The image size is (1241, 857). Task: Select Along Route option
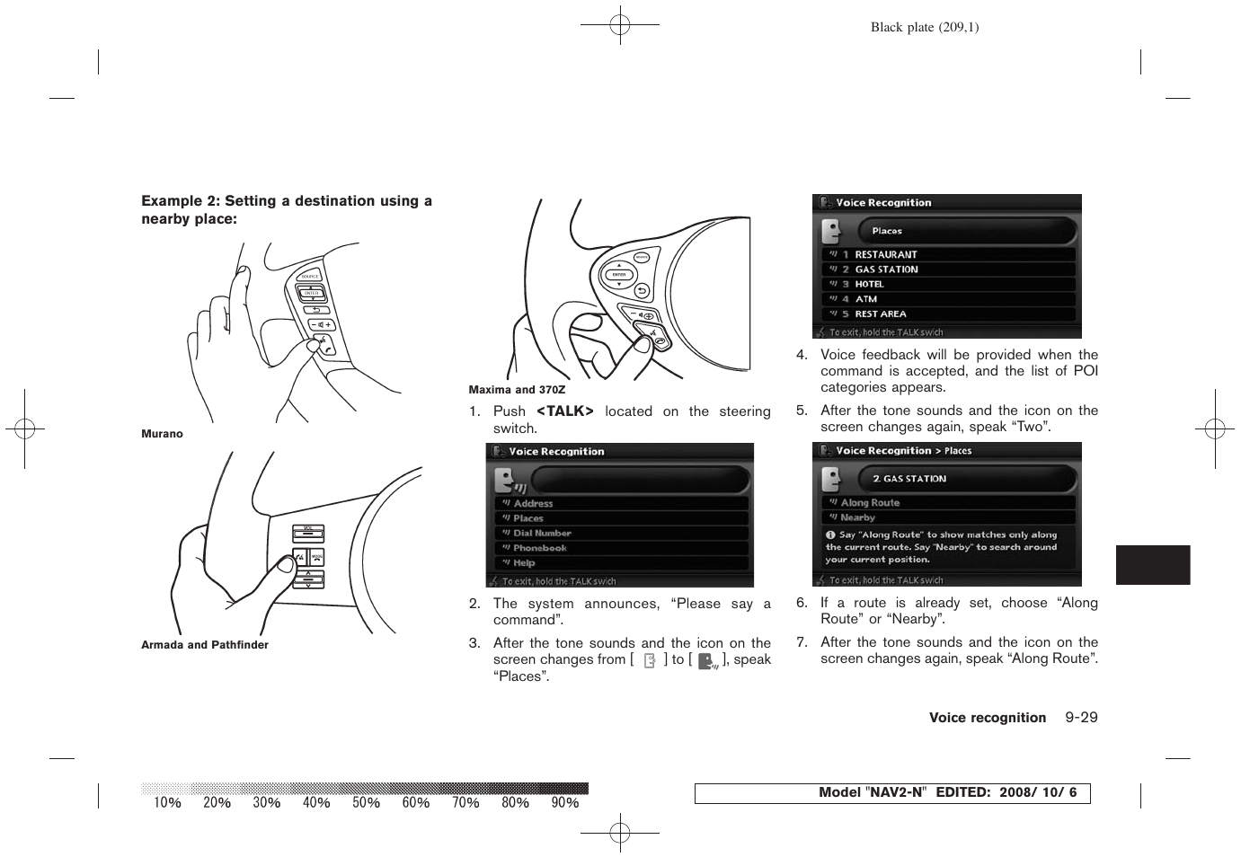(x=949, y=503)
